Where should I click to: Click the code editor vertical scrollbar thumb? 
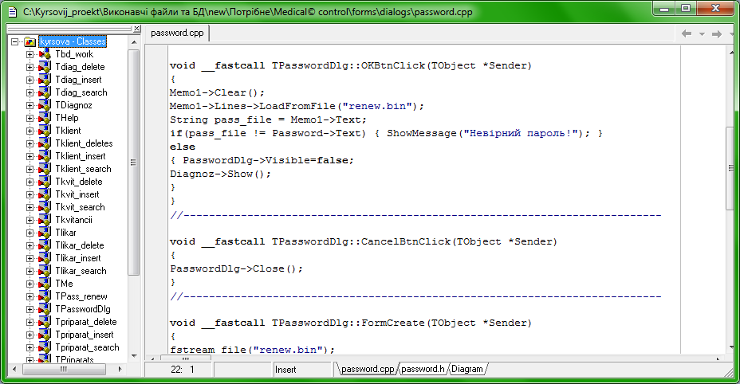[x=730, y=168]
